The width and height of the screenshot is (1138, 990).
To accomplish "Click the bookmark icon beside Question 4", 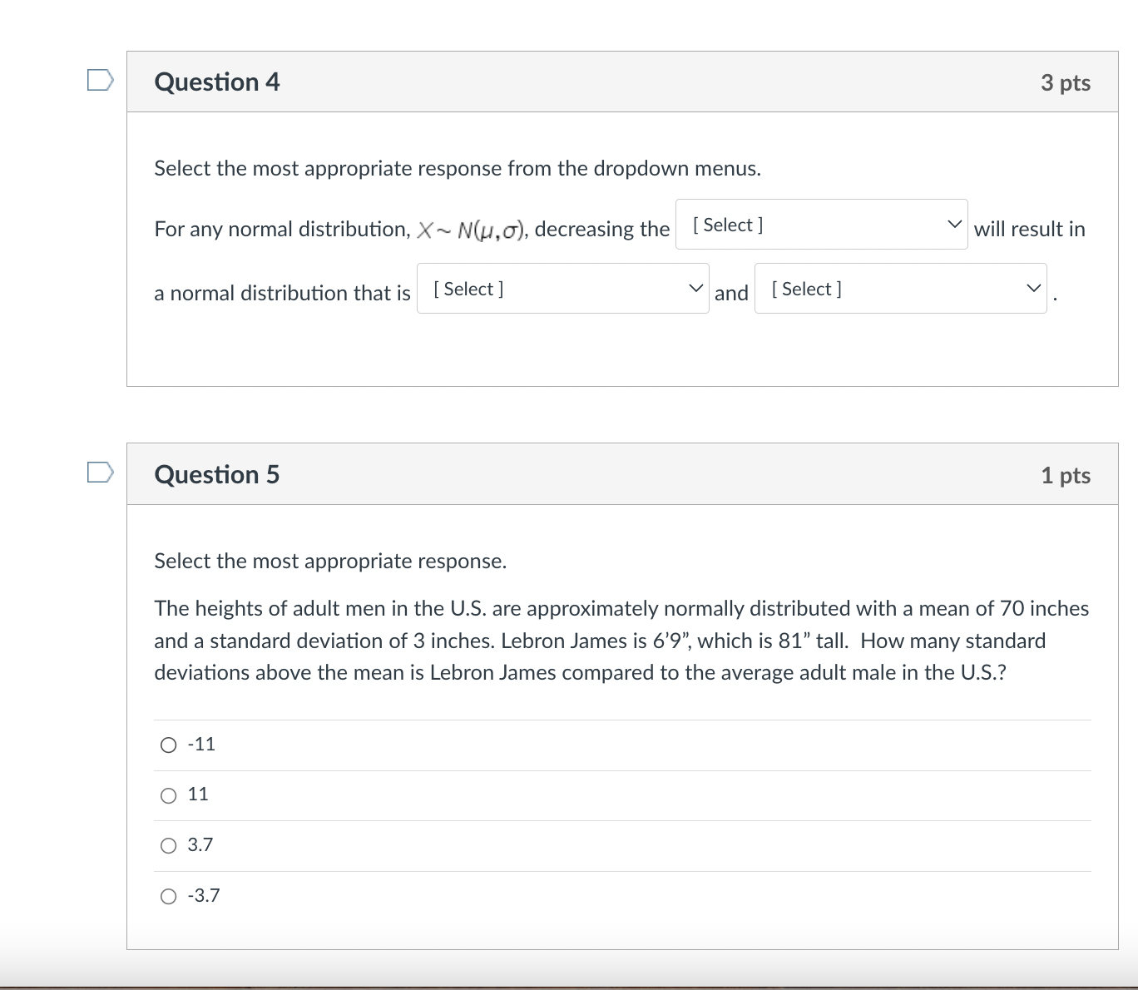I will (100, 79).
